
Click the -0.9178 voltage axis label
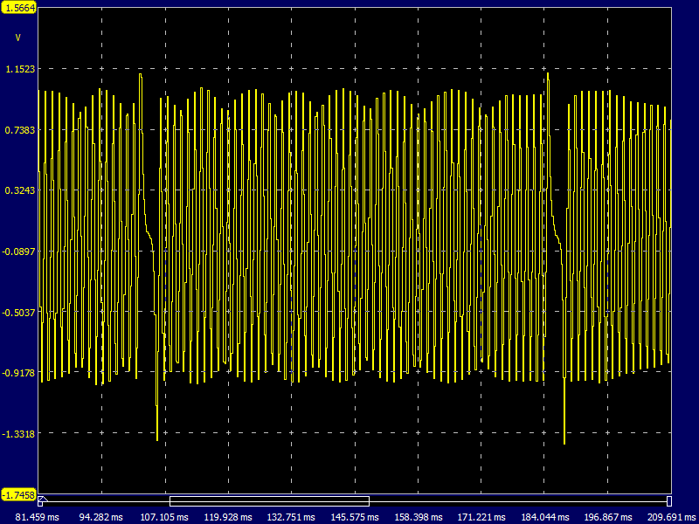tap(18, 373)
